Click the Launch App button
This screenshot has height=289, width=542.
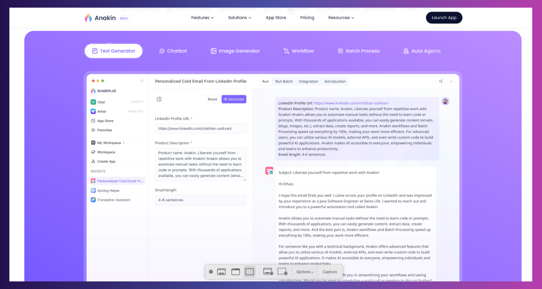(x=444, y=17)
